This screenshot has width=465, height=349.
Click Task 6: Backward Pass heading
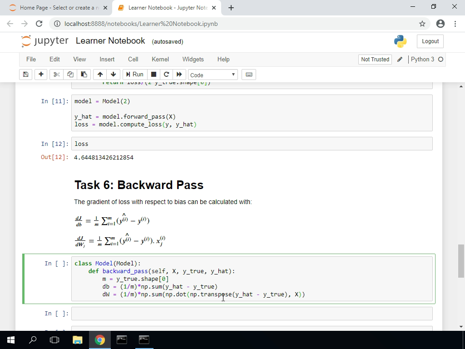139,185
